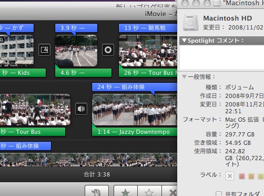Collapse the Spotlight コメント section
Screen dimensions: 264x196
click(184, 41)
